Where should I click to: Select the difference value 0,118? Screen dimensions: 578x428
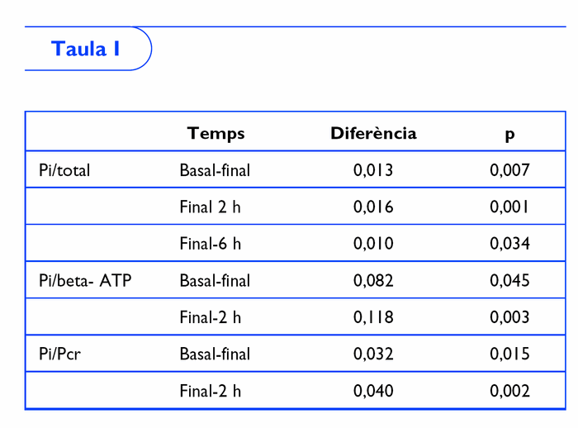(373, 317)
